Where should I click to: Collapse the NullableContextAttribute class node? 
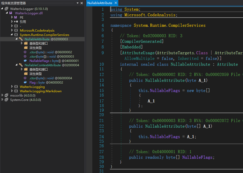(17, 65)
